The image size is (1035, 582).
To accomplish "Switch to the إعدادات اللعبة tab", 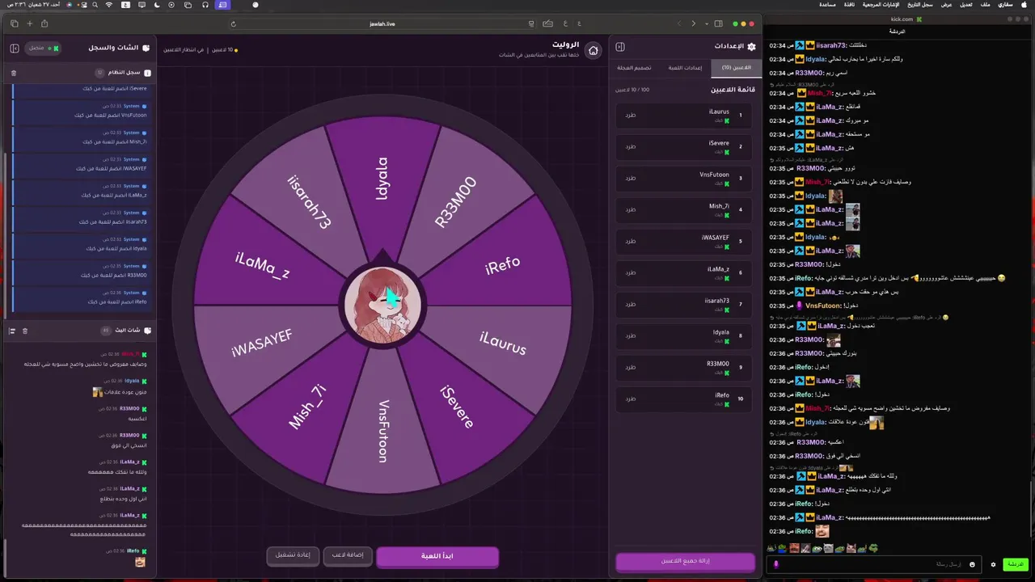I will [x=685, y=68].
